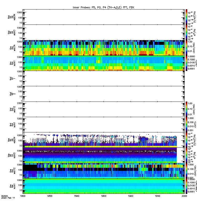Click the empty tha fff 32 edc34 plot panel
197x211 pixels.
103,17
